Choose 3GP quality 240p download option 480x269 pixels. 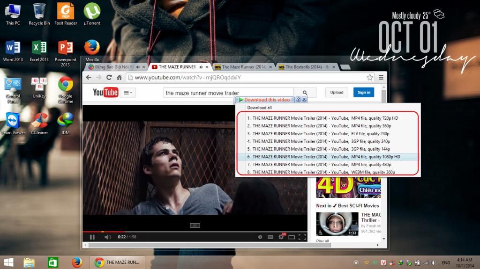pyautogui.click(x=327, y=141)
